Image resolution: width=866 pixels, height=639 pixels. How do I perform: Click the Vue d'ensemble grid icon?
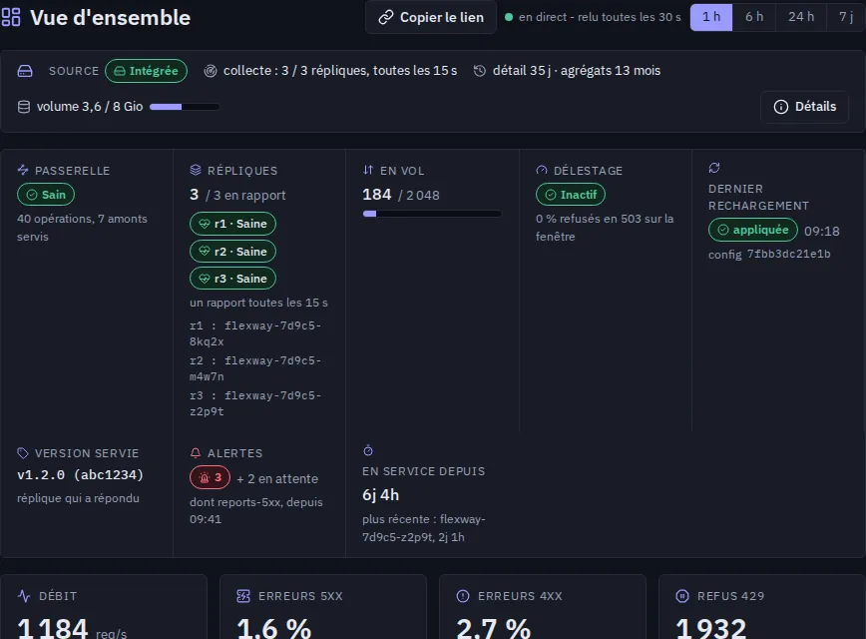pyautogui.click(x=11, y=17)
